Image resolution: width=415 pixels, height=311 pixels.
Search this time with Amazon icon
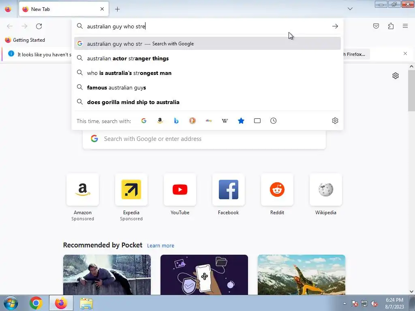160,121
